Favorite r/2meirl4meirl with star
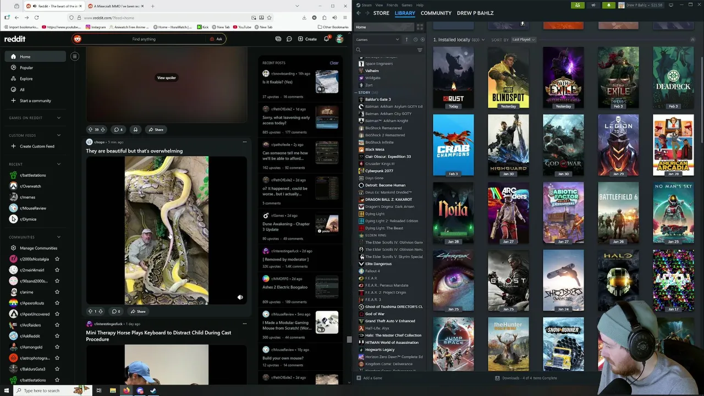Viewport: 704px width, 396px height. click(57, 270)
